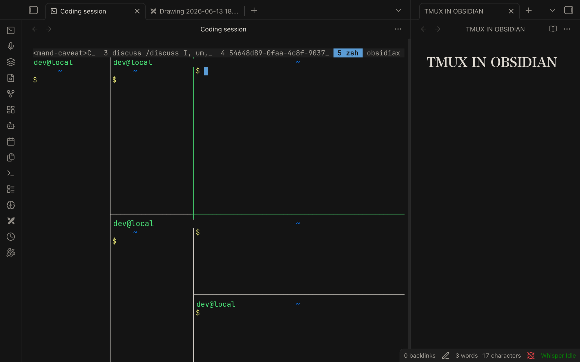Click the sync disabled status icon

pyautogui.click(x=531, y=356)
